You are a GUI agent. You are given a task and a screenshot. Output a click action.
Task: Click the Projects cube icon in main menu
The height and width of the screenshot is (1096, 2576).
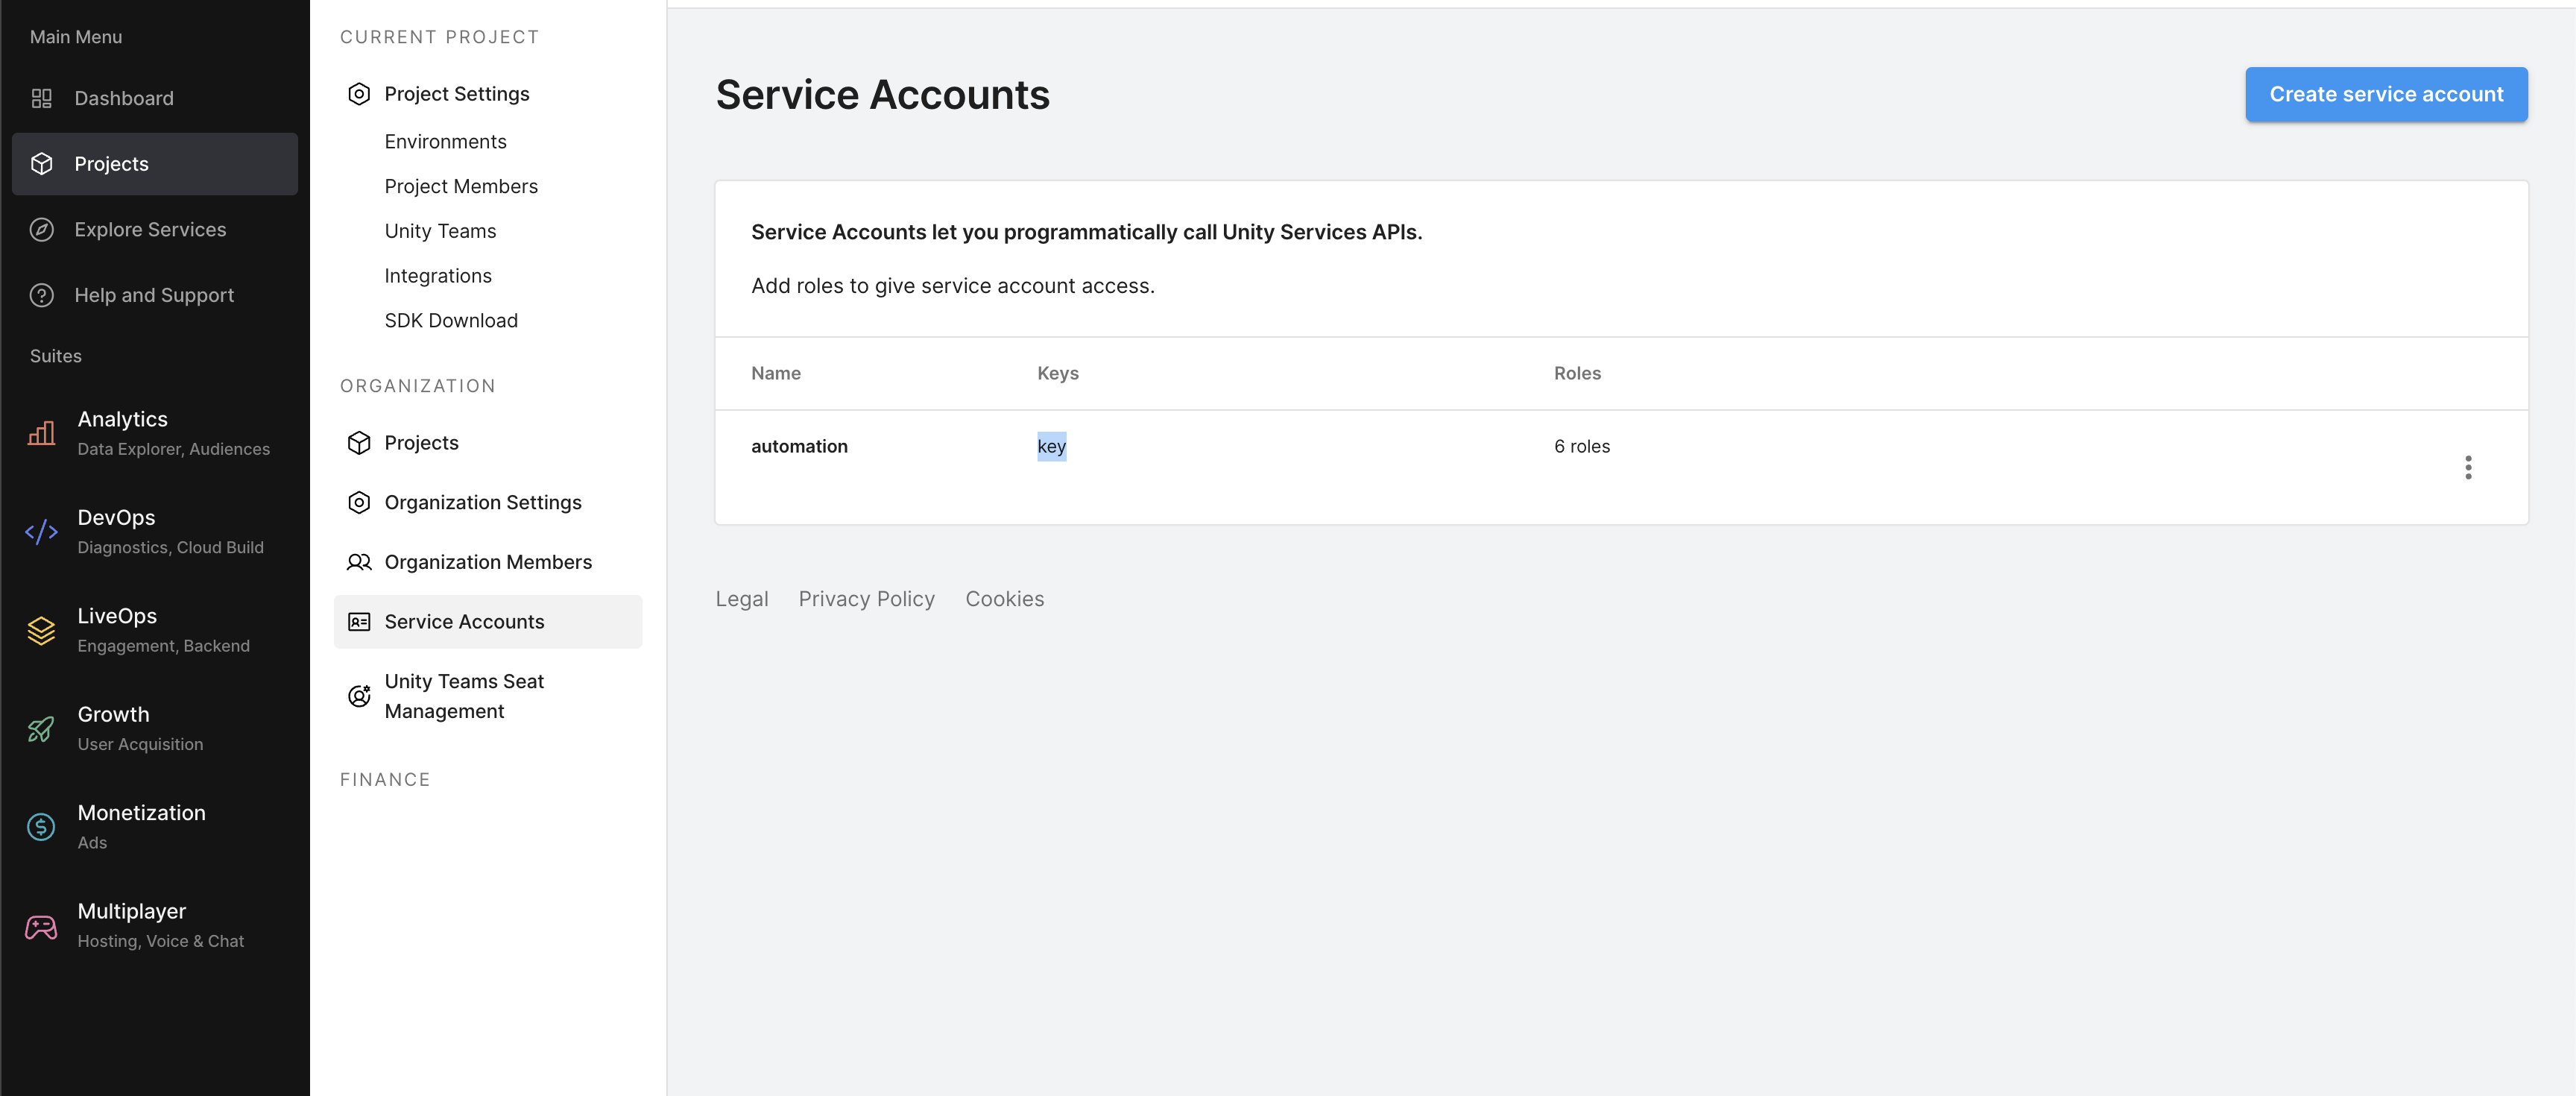pos(41,164)
